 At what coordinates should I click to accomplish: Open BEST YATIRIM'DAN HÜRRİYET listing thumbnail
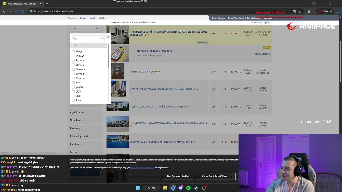click(x=118, y=141)
